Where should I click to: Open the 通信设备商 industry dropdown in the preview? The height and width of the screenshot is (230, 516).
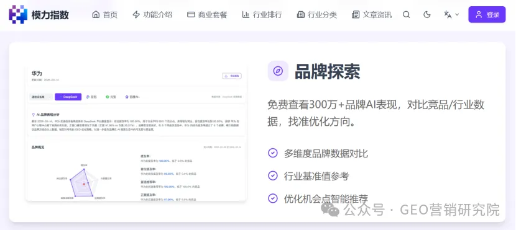point(41,97)
